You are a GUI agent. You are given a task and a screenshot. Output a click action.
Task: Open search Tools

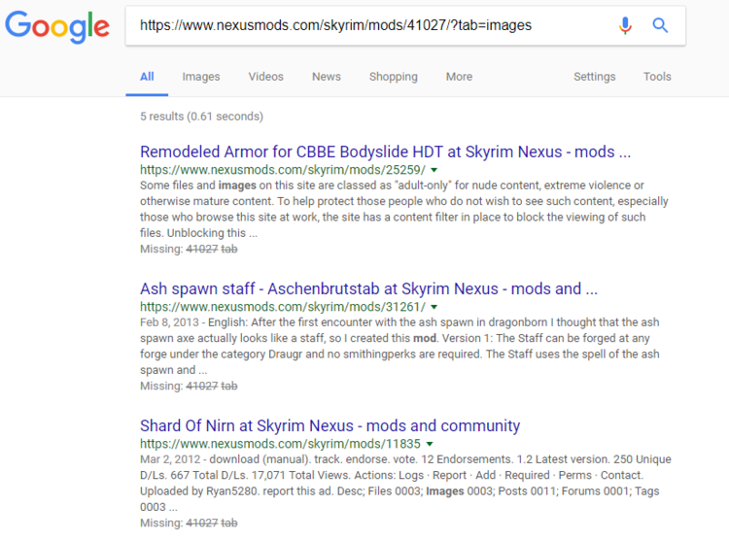pyautogui.click(x=657, y=77)
